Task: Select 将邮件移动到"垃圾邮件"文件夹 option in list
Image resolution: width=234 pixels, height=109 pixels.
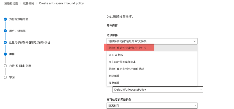Action: coord(152,48)
